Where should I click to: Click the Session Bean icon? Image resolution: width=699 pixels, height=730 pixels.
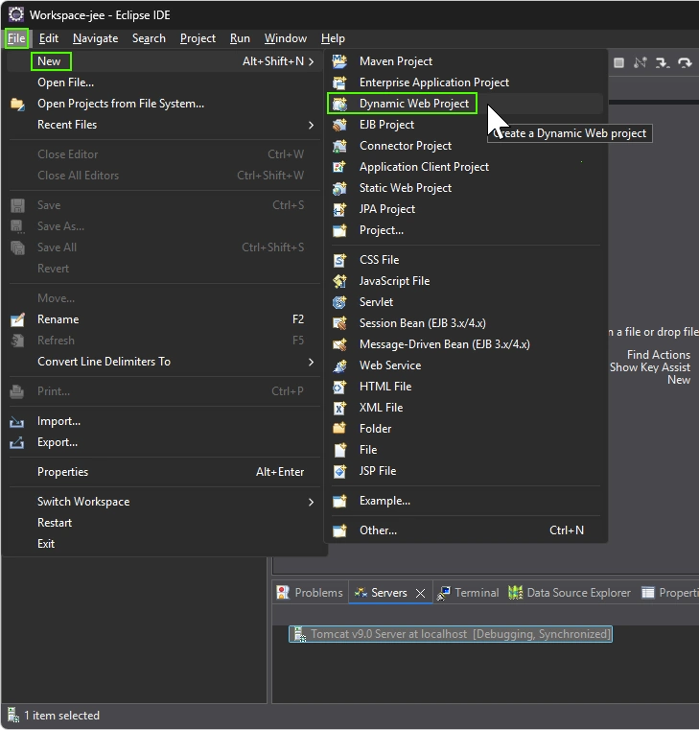[x=339, y=323]
